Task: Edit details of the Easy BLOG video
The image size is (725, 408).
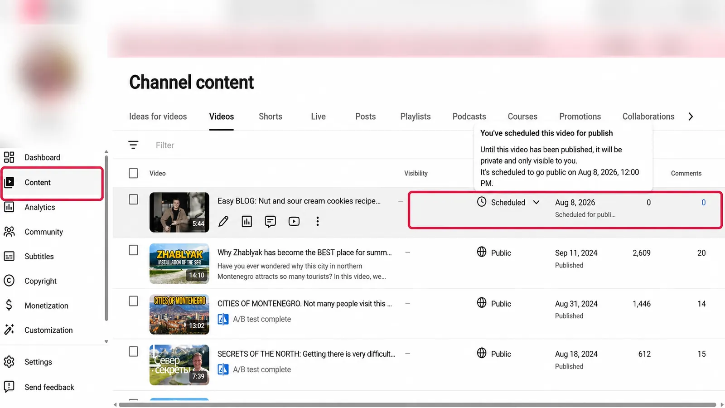Action: tap(223, 221)
